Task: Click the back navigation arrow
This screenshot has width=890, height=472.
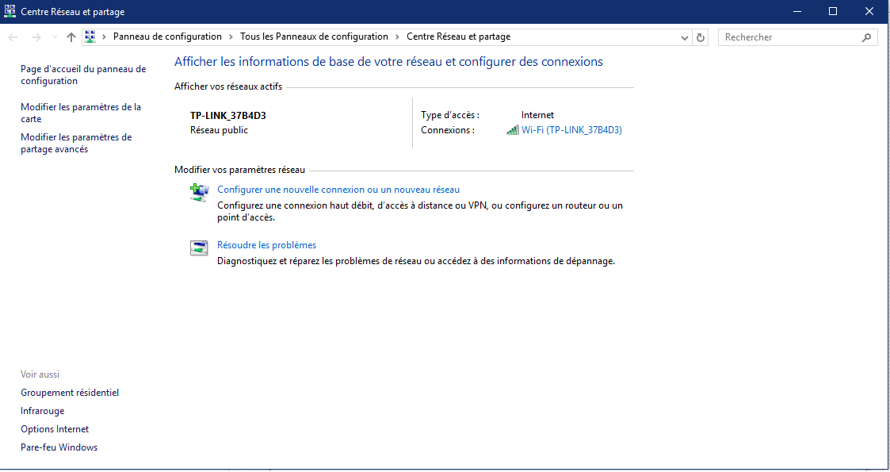Action: pyautogui.click(x=12, y=36)
